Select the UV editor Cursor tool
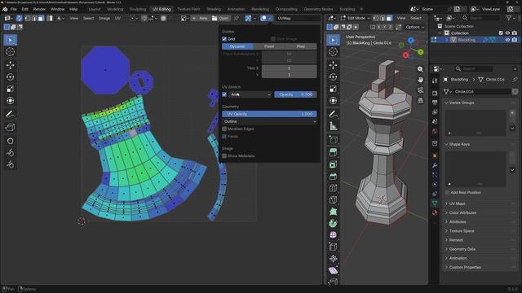 coord(11,52)
